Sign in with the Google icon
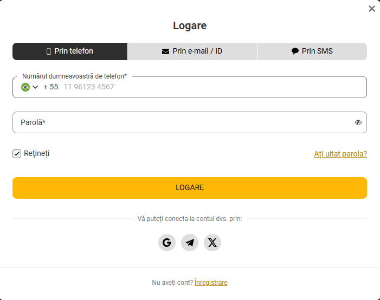 [x=167, y=243]
